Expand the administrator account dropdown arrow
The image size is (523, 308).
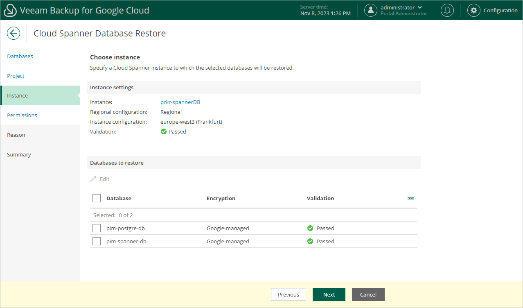tap(420, 8)
